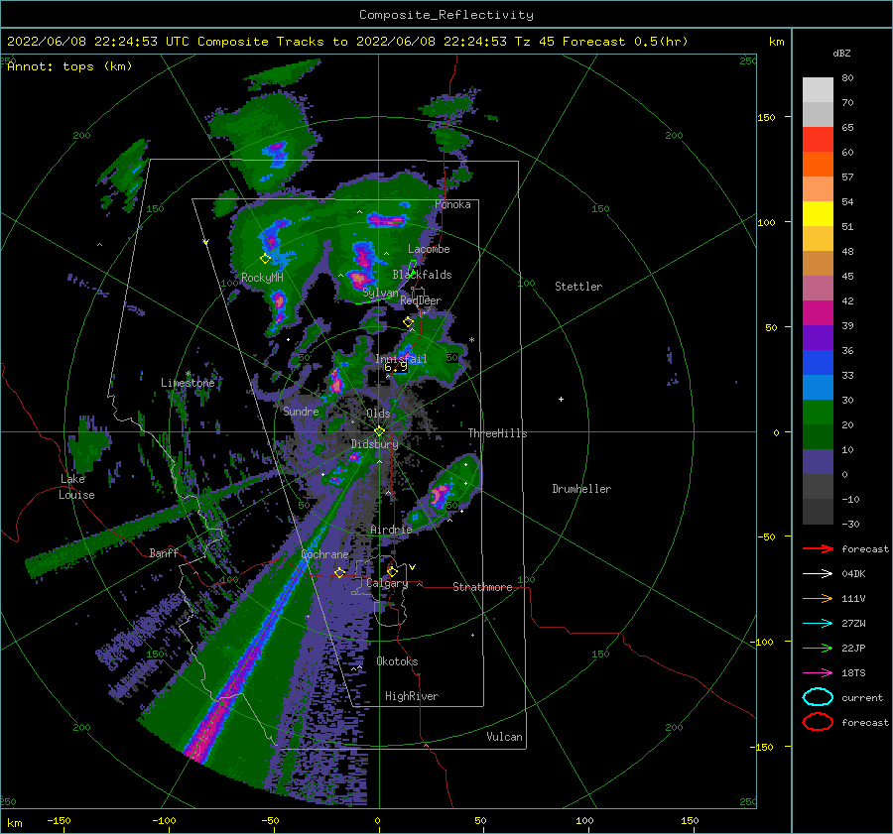This screenshot has width=893, height=834.
Task: Click the magenta 18TS track arrow
Action: click(x=818, y=673)
